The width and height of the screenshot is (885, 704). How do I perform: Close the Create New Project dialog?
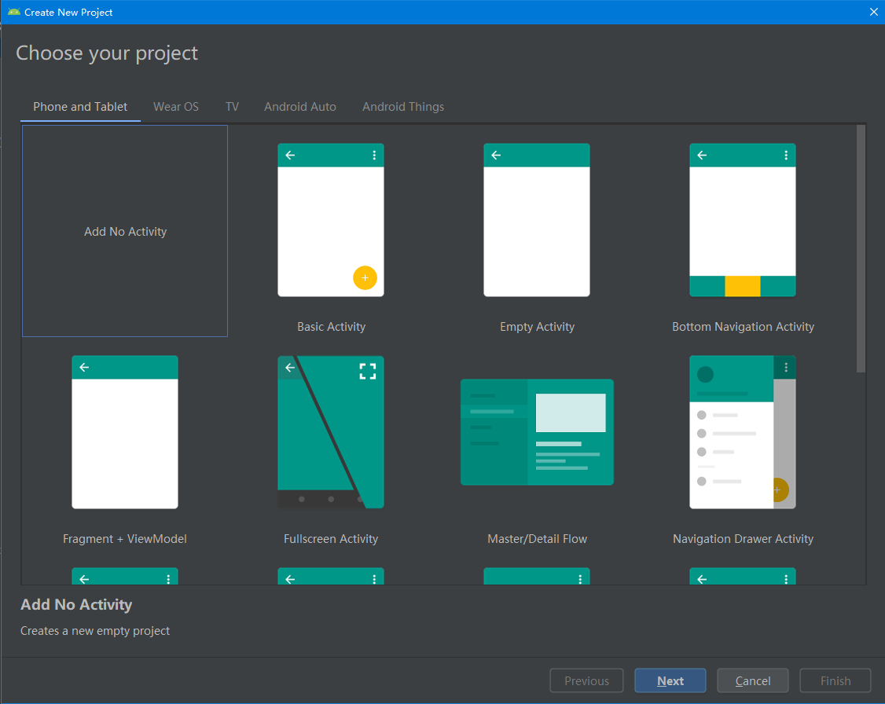(873, 12)
